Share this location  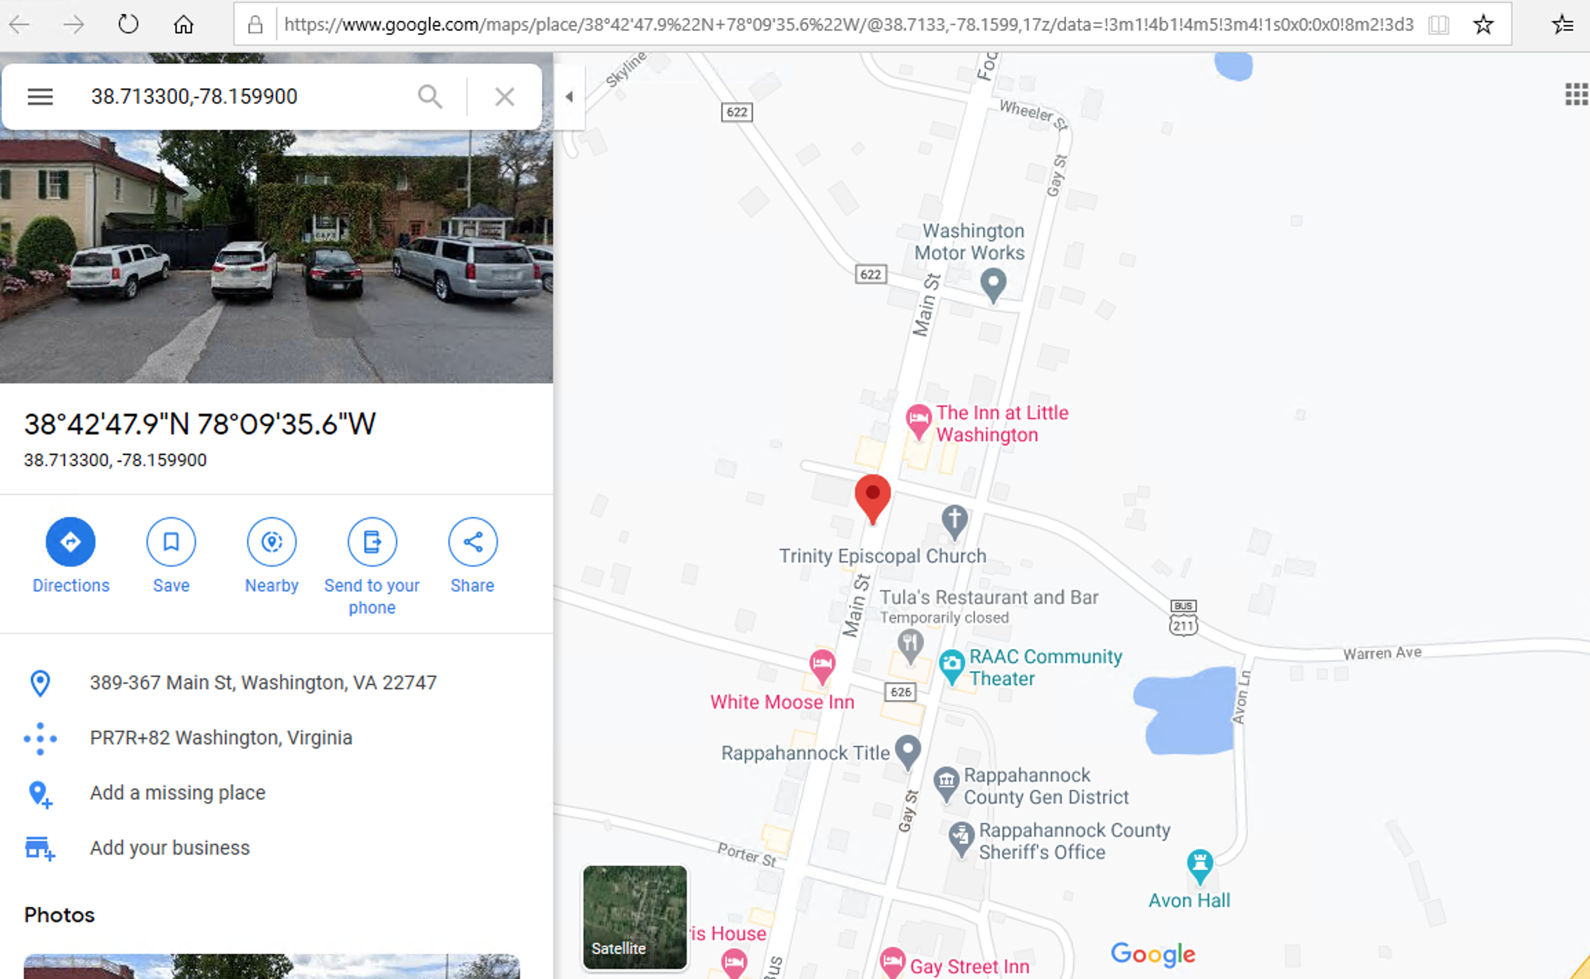[472, 542]
